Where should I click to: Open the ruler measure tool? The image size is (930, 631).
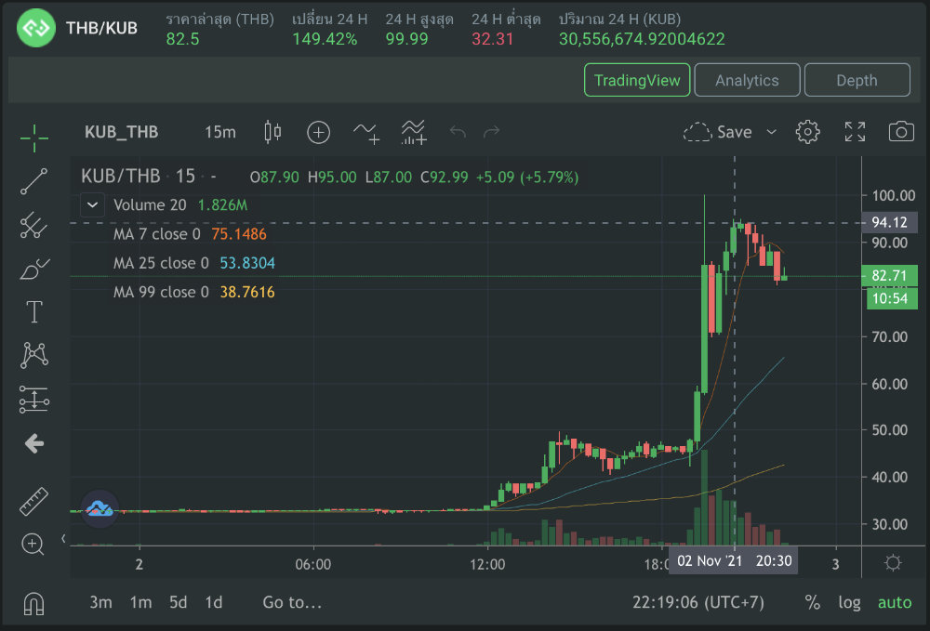pyautogui.click(x=34, y=501)
